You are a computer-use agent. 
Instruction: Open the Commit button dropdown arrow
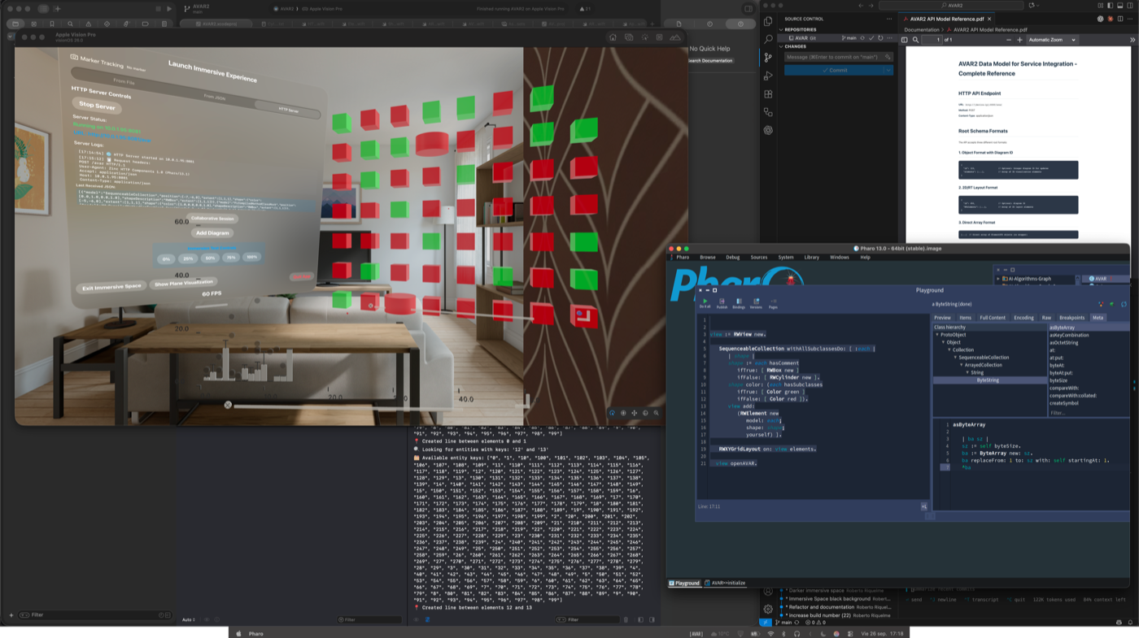click(x=888, y=70)
